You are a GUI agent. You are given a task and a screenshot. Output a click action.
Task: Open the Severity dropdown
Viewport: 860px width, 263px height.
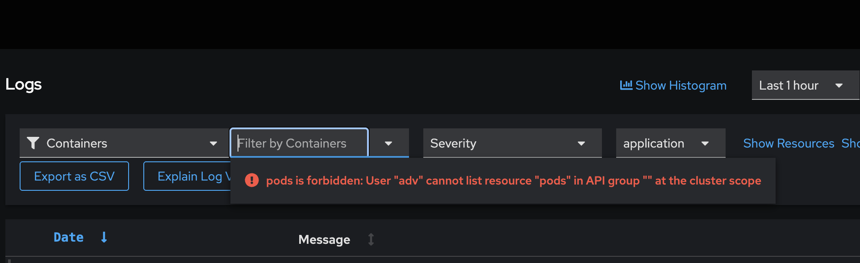point(512,143)
